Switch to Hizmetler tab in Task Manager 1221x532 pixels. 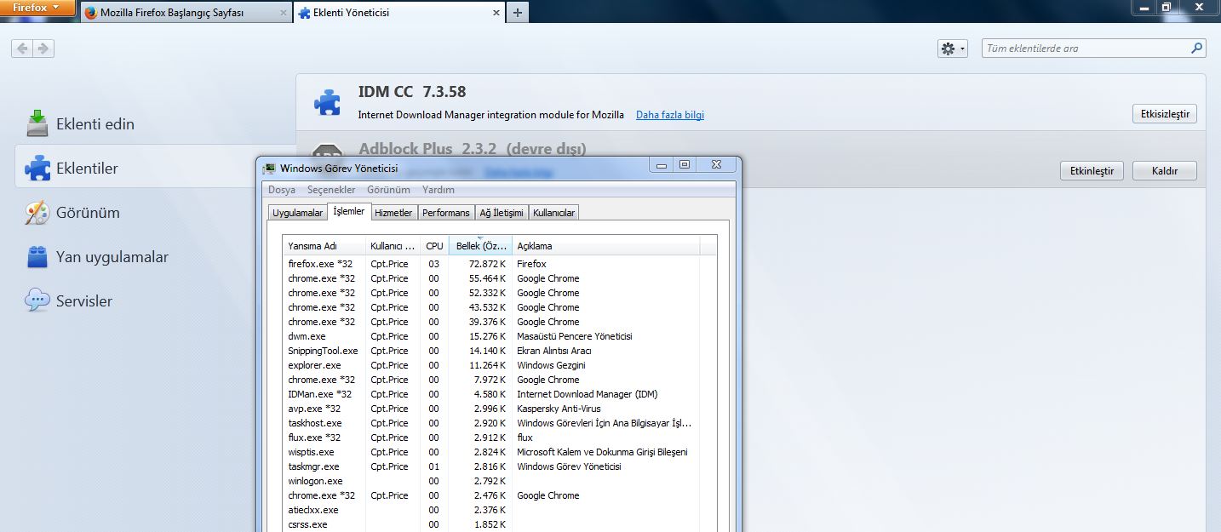(x=393, y=213)
